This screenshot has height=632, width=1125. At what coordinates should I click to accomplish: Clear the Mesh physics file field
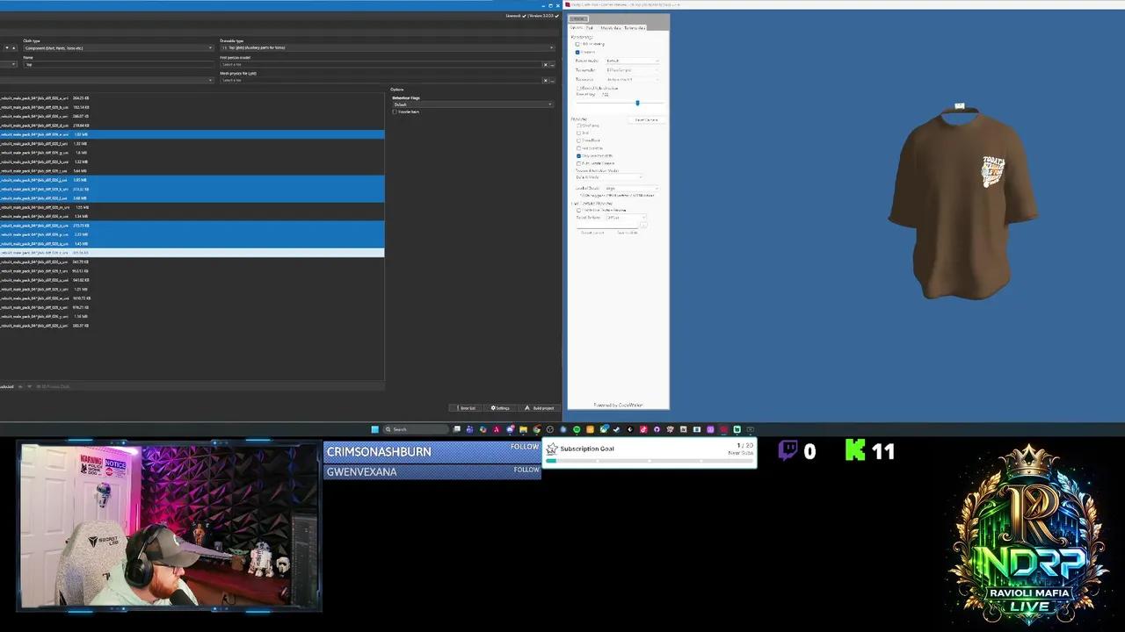click(x=545, y=80)
